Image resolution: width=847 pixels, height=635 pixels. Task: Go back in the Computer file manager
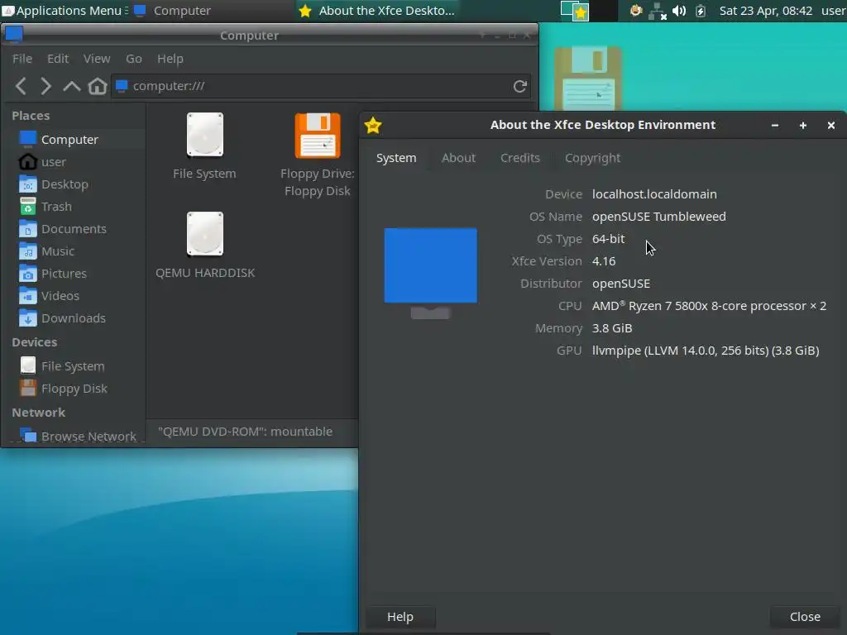[21, 86]
